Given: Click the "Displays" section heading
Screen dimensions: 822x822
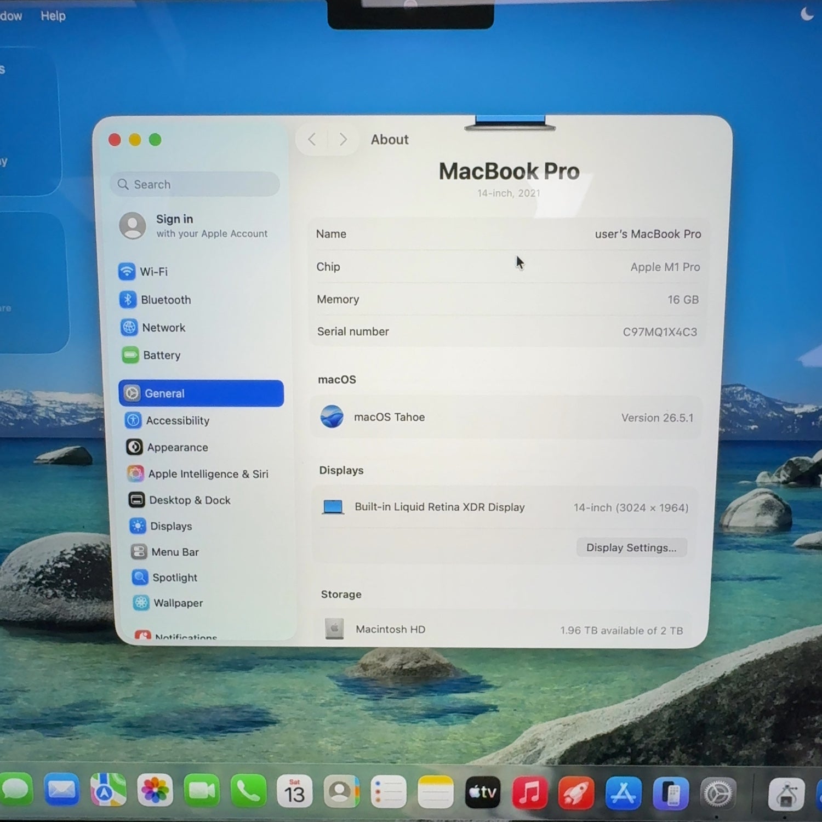Looking at the screenshot, I should (x=341, y=470).
